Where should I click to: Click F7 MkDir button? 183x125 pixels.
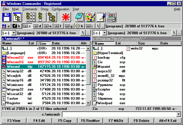116,121
